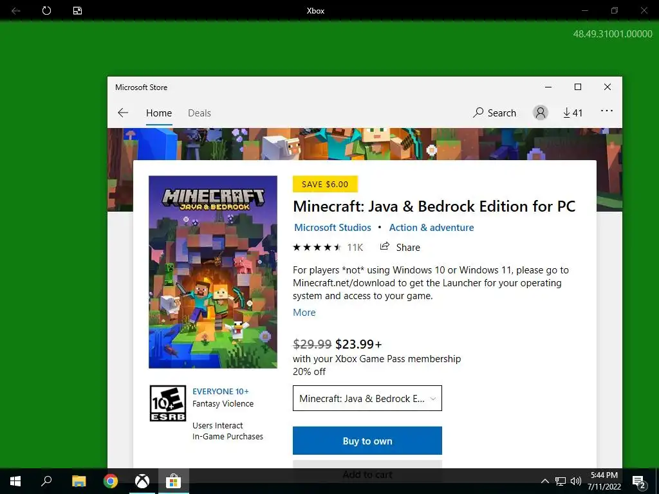Click Microsoft Store taskbar icon
This screenshot has height=494, width=659.
(x=174, y=481)
